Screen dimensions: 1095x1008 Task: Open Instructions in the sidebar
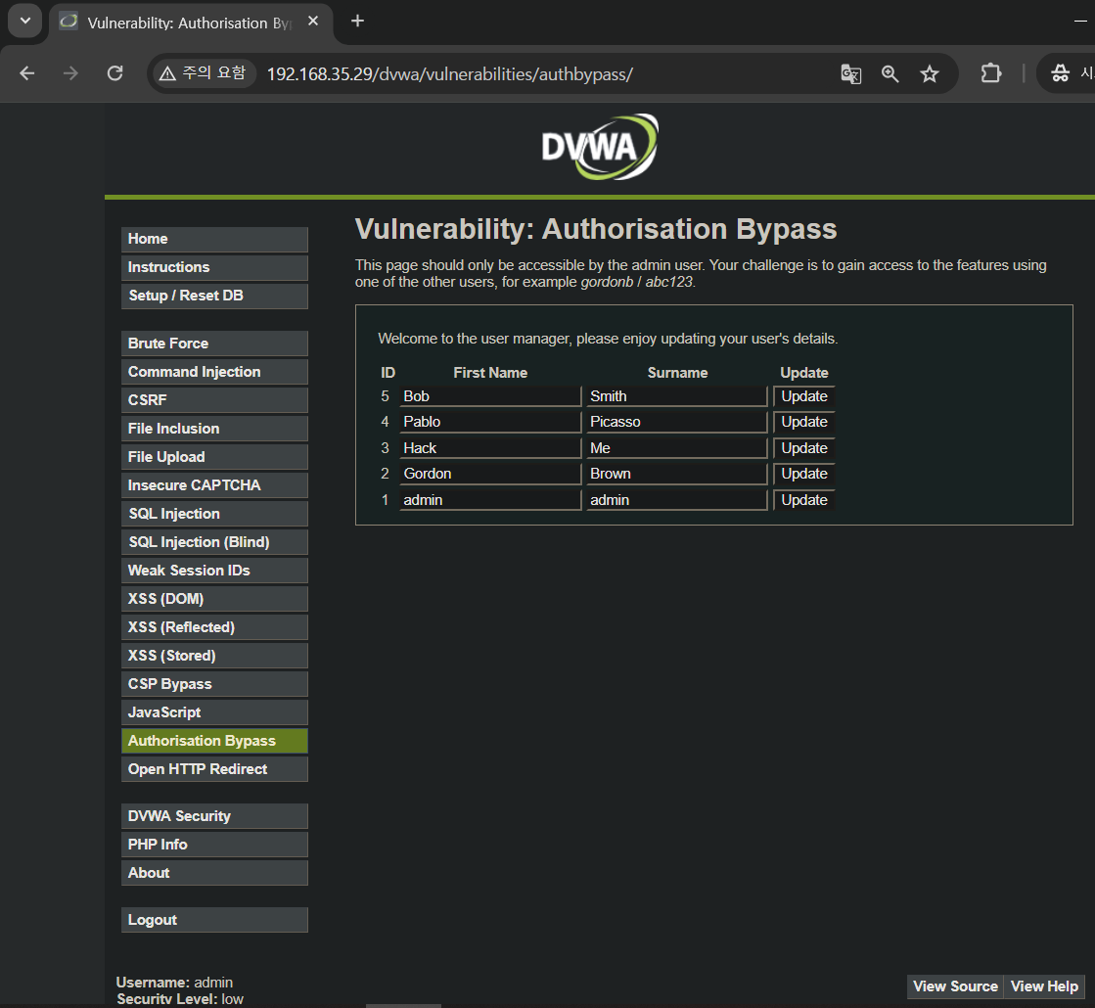click(214, 267)
